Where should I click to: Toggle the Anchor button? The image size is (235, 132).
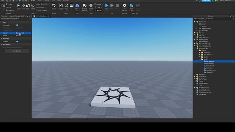[x=98, y=11]
